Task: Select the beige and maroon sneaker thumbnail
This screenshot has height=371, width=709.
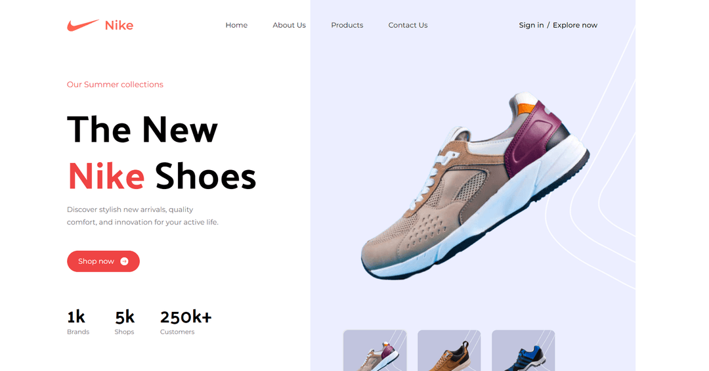Action: coord(375,351)
